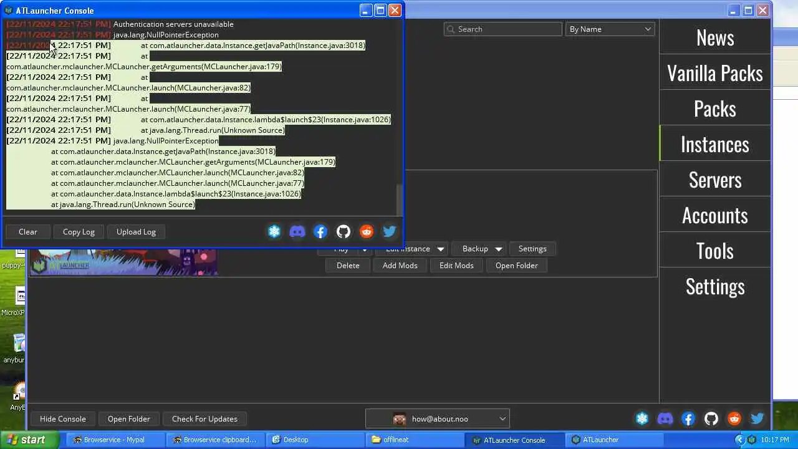Switch to Vanilla Packs tab

[x=715, y=73]
